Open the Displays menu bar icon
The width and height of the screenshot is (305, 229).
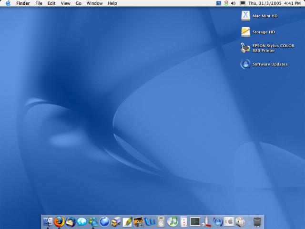point(243,3)
